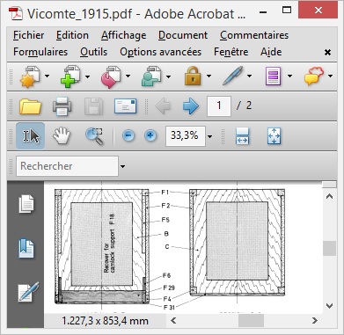Open the Secure padlock dropdown arrow

(209, 76)
